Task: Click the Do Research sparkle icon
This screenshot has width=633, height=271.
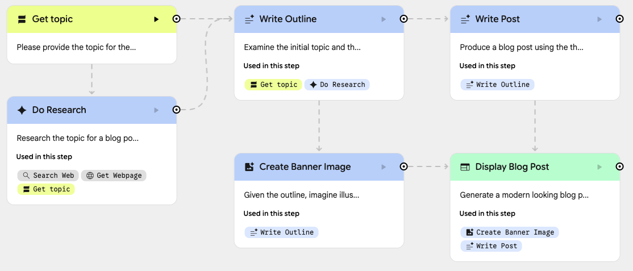Action: 22,110
